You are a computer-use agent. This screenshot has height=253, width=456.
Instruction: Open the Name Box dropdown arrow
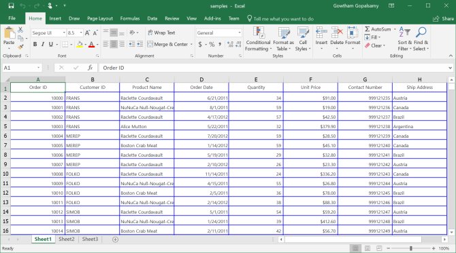click(x=38, y=68)
